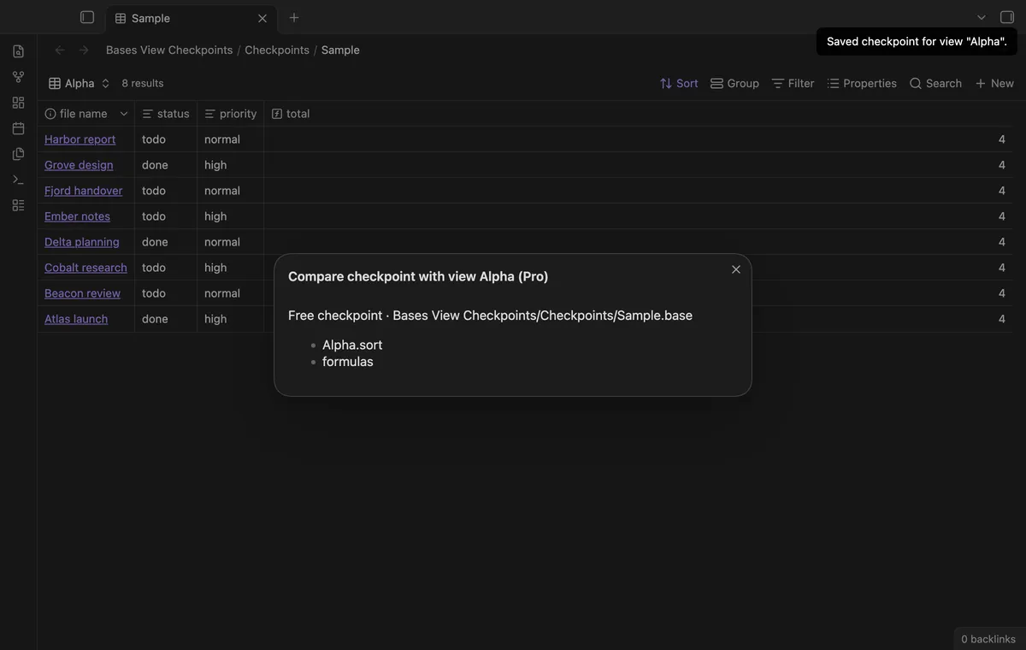Click the status column header
The height and width of the screenshot is (650, 1026).
[166, 114]
